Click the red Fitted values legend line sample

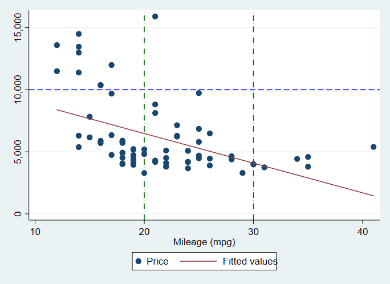click(x=200, y=262)
